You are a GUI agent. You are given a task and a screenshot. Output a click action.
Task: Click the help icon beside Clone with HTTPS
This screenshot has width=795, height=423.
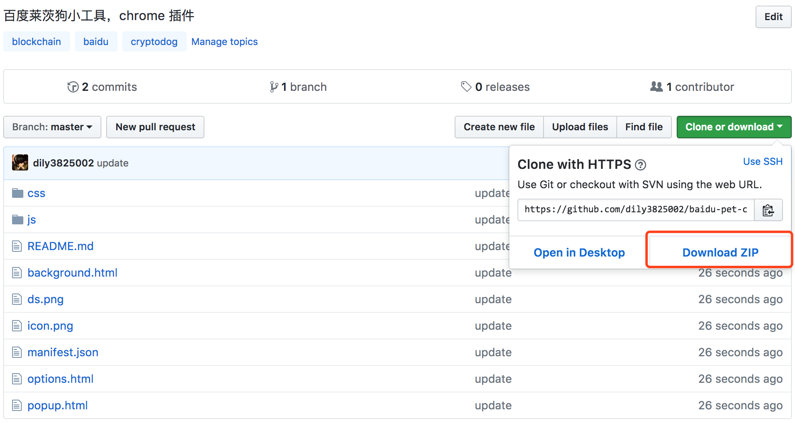(x=641, y=165)
